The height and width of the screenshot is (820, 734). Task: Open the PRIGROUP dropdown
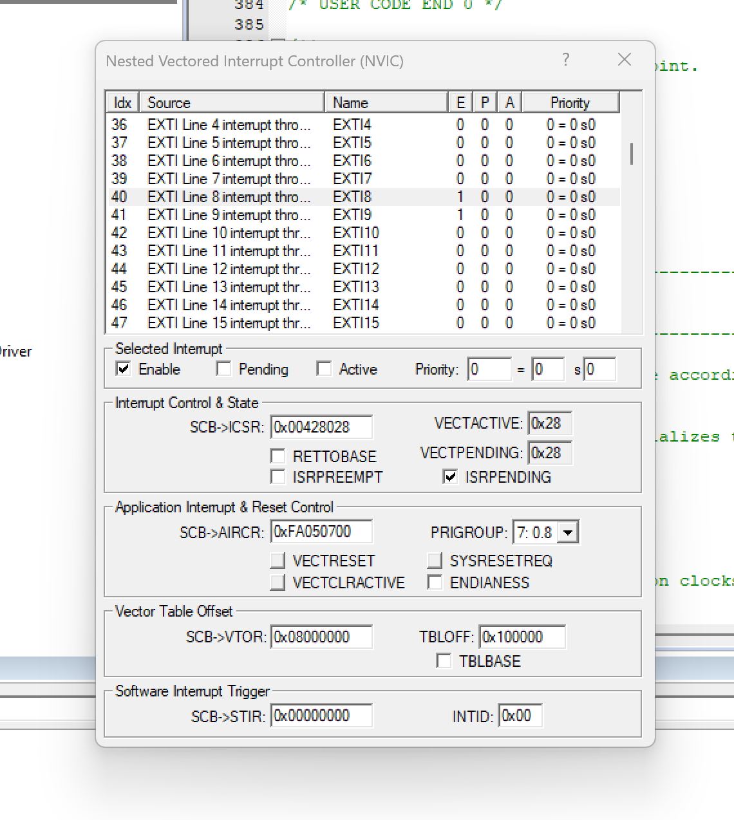[568, 531]
